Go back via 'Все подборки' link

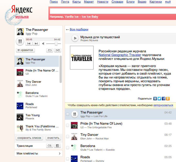click(79, 30)
